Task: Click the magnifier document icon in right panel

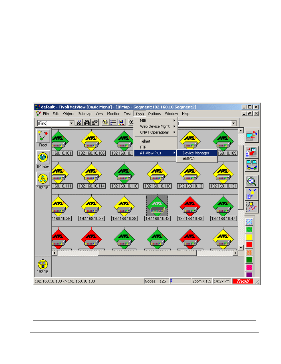Action: pyautogui.click(x=252, y=182)
